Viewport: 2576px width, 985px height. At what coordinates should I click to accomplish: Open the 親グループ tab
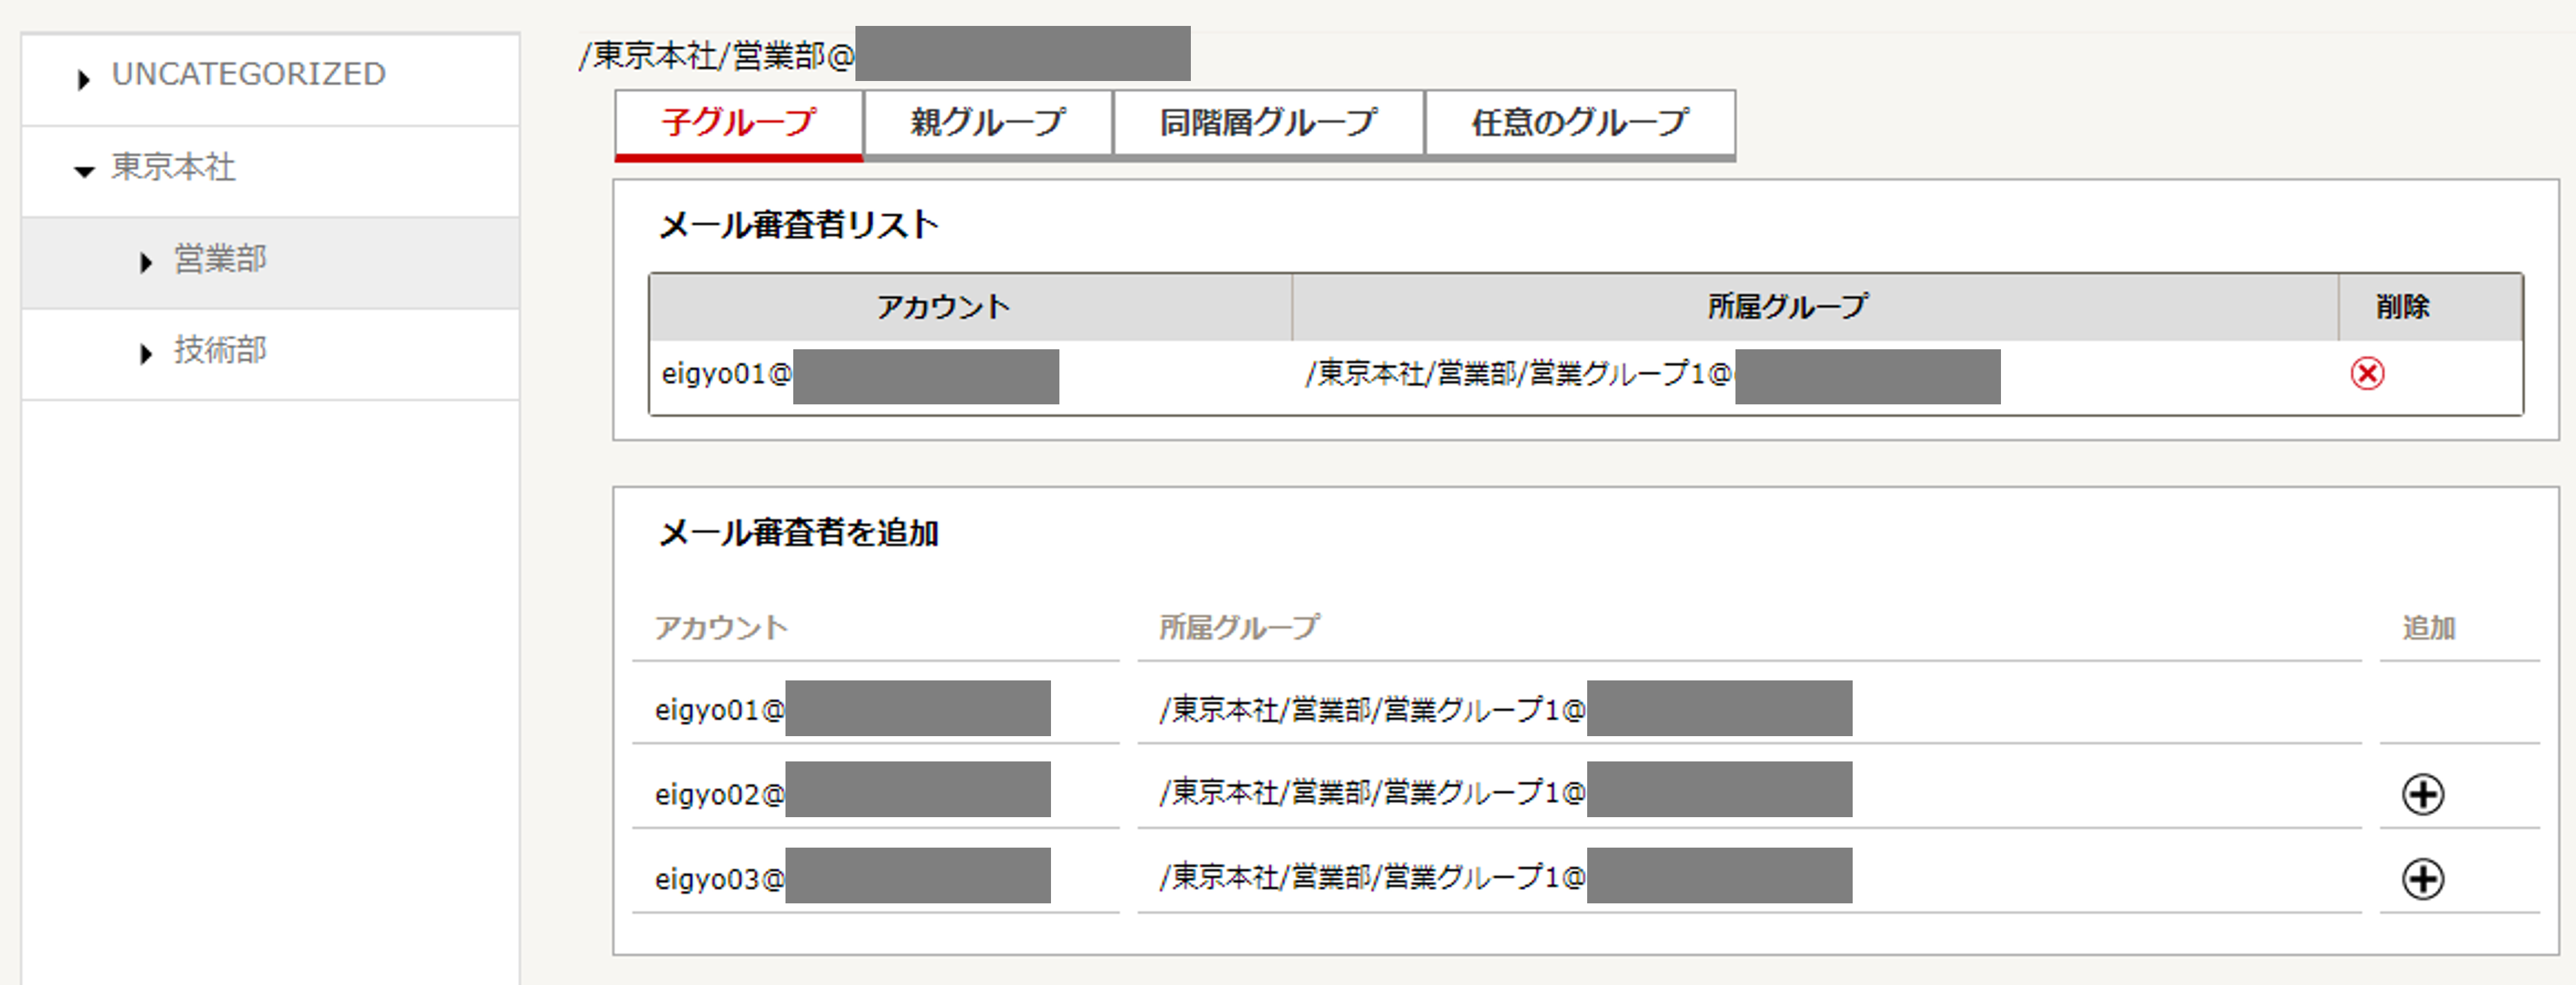(x=988, y=124)
